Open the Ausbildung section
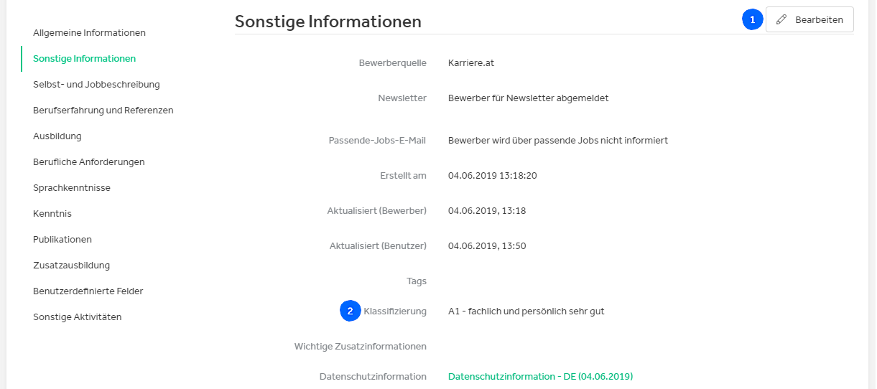The image size is (877, 389). (57, 136)
